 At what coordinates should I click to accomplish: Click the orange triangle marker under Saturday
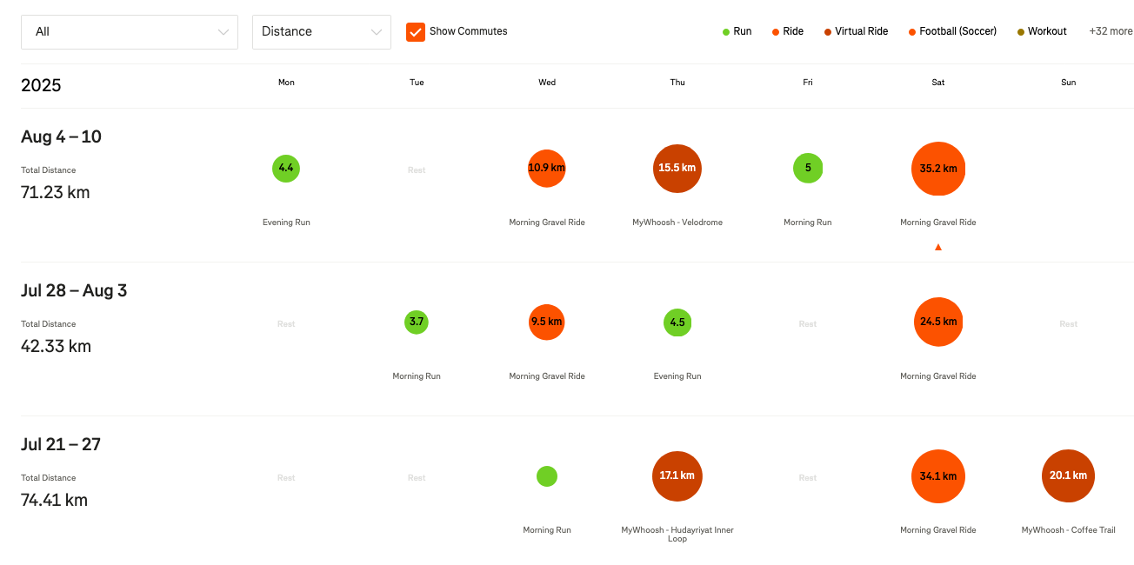[937, 248]
